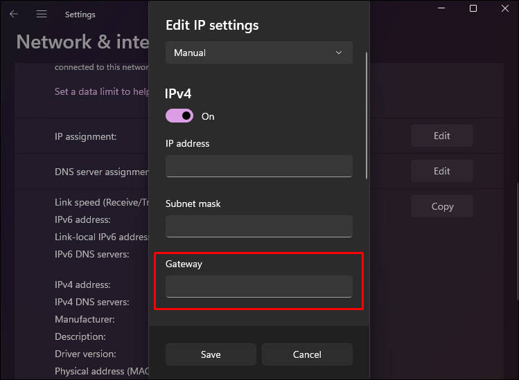Open the hamburger navigation menu

(x=42, y=14)
